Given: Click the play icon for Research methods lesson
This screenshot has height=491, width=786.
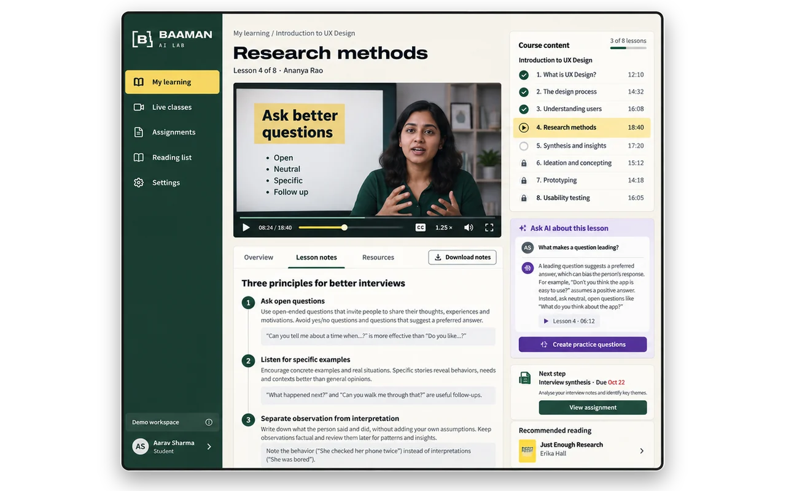Looking at the screenshot, I should click(524, 128).
